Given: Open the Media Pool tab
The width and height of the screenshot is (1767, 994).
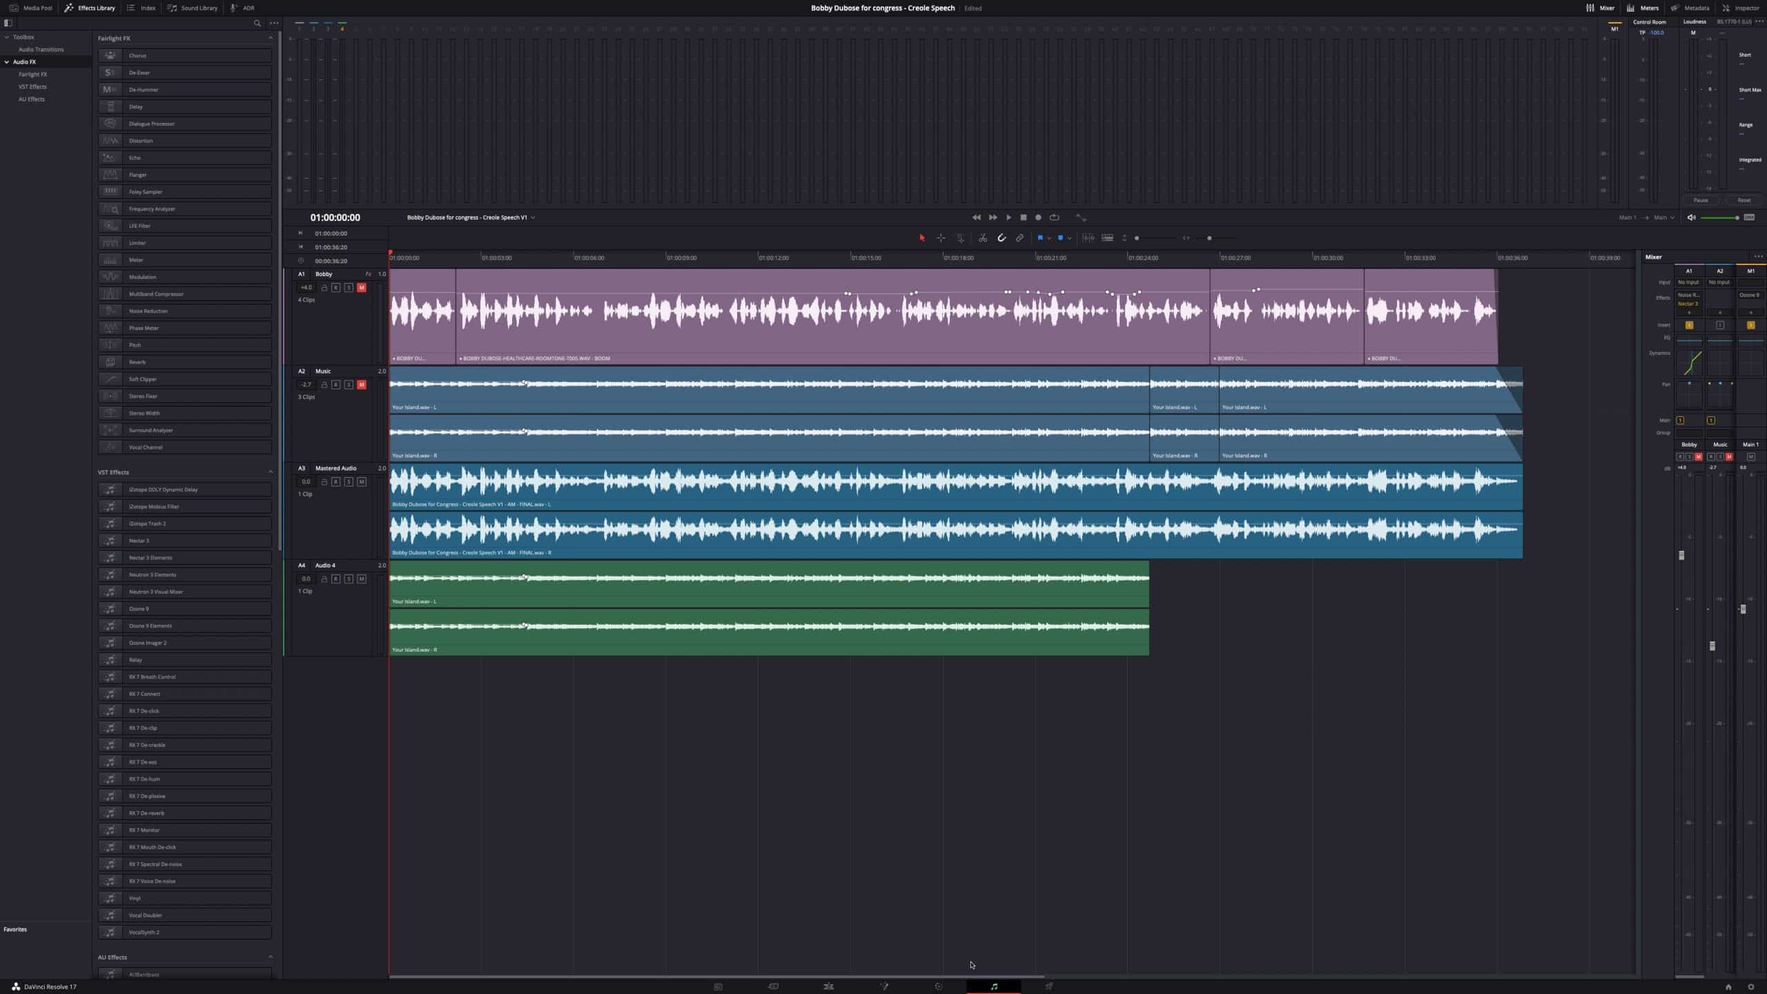Looking at the screenshot, I should coord(30,8).
